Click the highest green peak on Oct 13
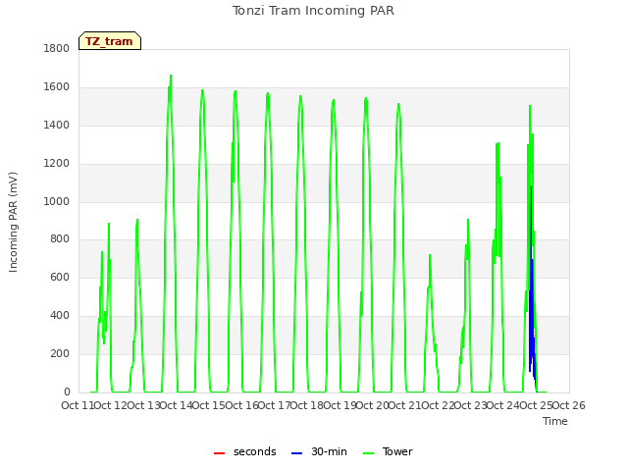 pos(171,76)
